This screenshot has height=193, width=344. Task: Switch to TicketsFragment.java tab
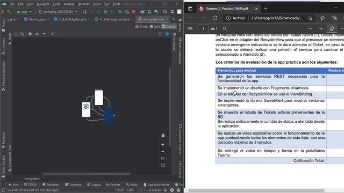coord(112,19)
